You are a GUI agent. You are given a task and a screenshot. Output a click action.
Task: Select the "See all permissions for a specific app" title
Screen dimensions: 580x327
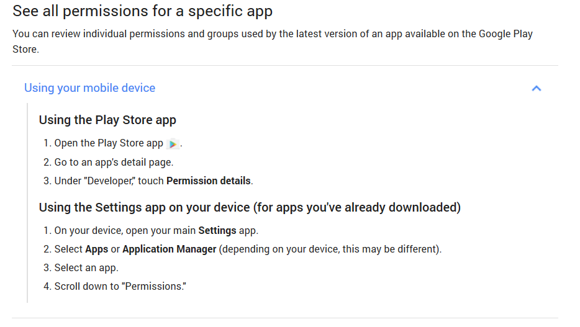142,11
